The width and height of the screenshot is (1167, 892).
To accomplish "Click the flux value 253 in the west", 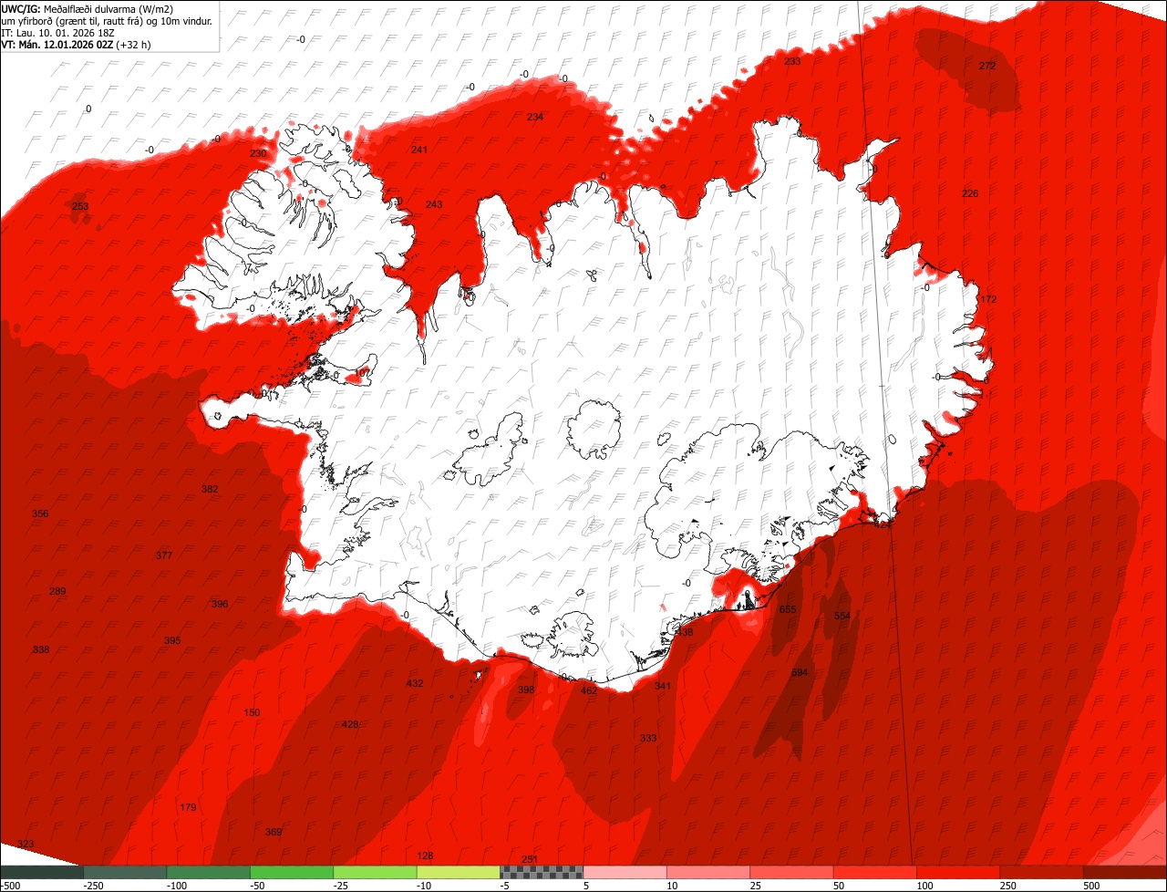I will 80,206.
